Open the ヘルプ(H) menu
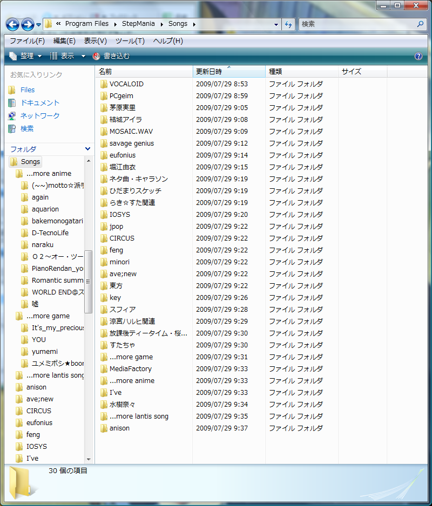The height and width of the screenshot is (506, 432). click(x=168, y=41)
